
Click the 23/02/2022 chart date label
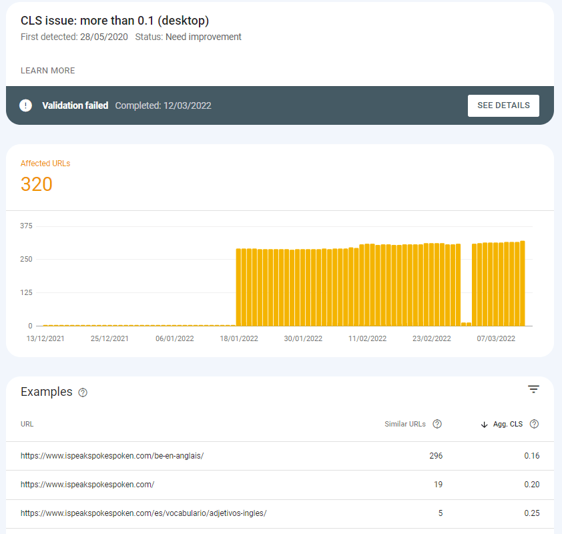432,338
